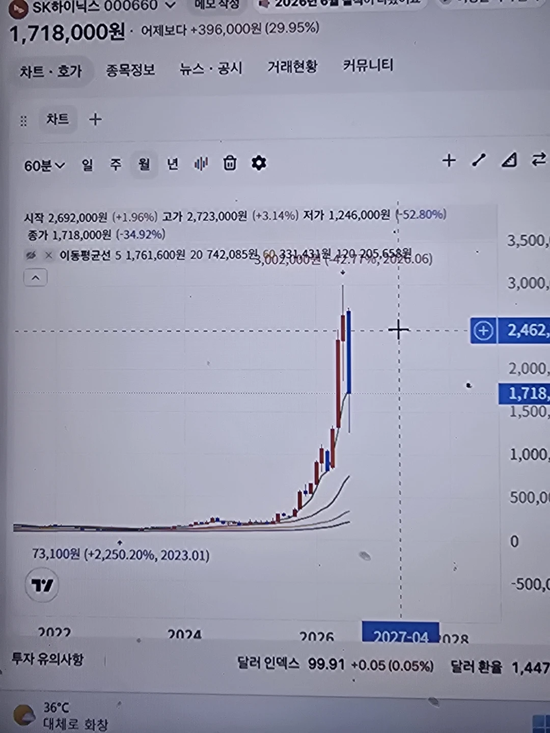Remove the 이동평균선 indicator with X
The image size is (550, 733).
coord(48,256)
